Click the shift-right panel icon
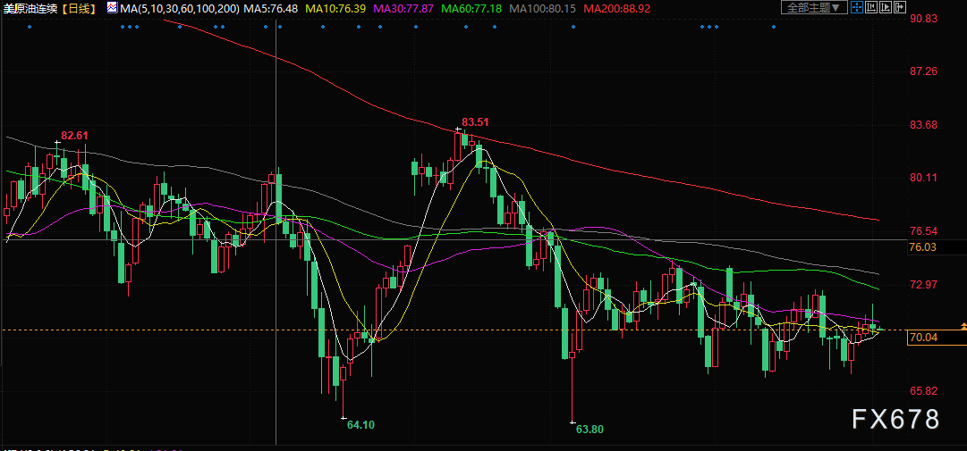The height and width of the screenshot is (451, 967). tap(900, 7)
